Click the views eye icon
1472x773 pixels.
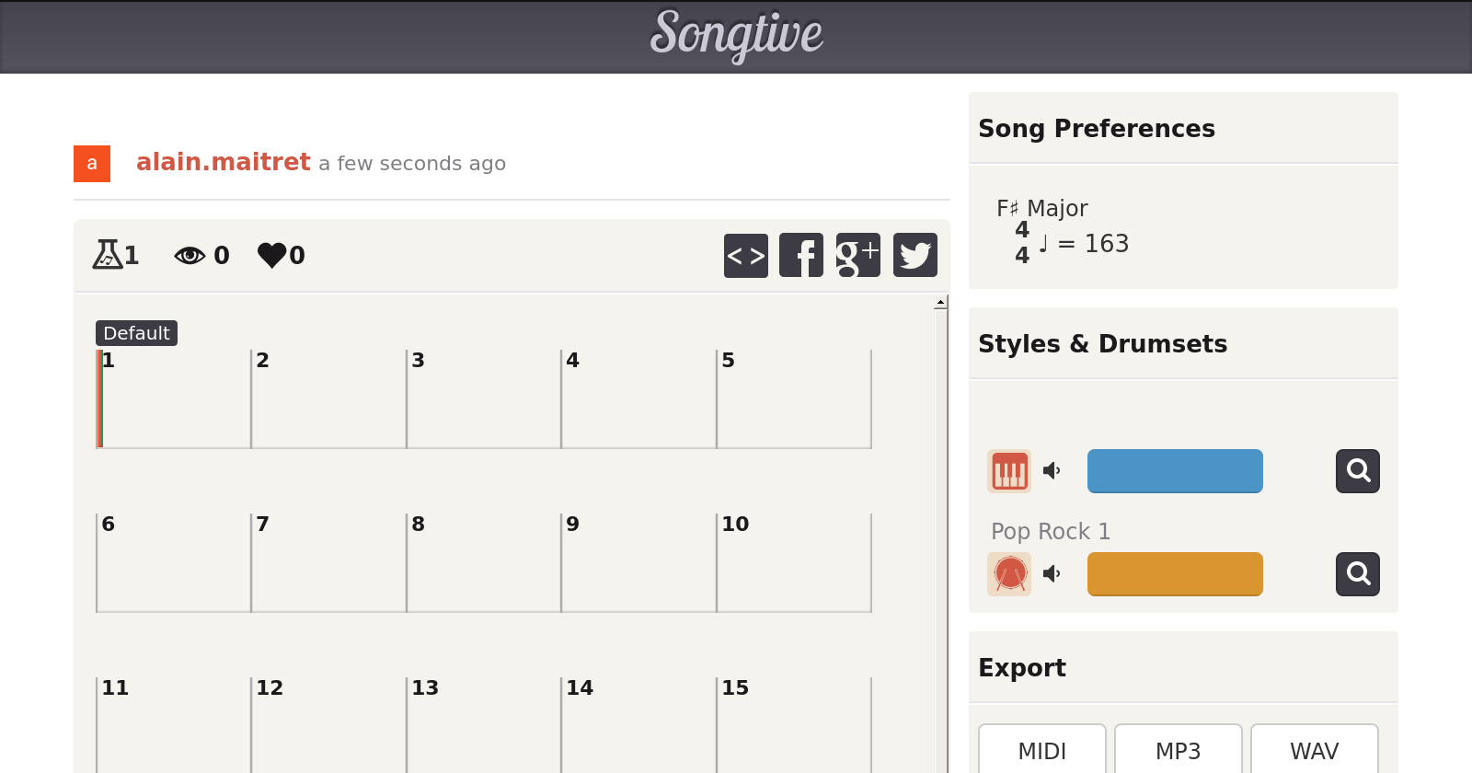(190, 255)
